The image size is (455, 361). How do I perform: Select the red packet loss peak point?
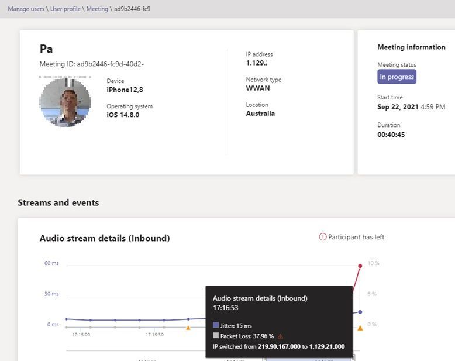[x=360, y=266]
